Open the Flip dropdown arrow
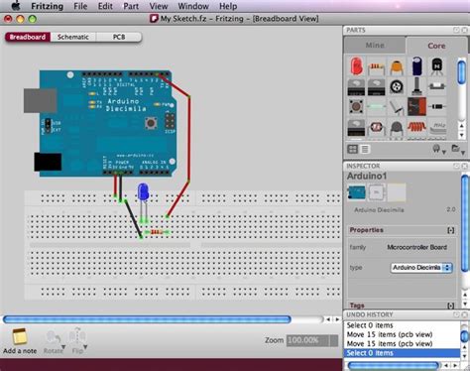The height and width of the screenshot is (371, 470). point(85,347)
